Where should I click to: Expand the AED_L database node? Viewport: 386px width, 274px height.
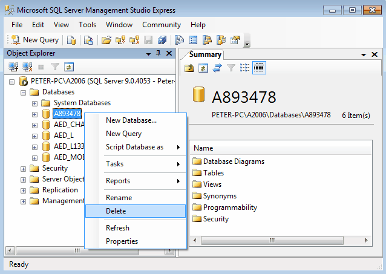point(34,136)
